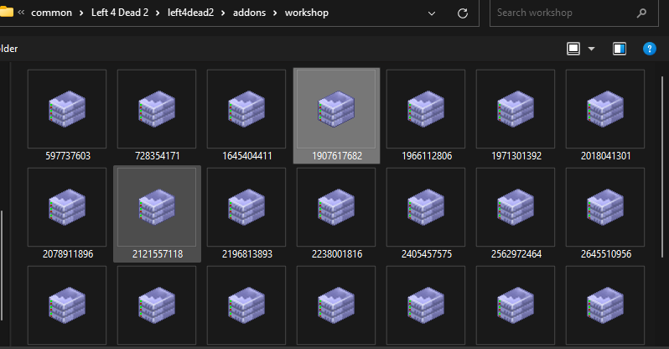Click the search magnifier icon
This screenshot has width=669, height=349.
(x=641, y=13)
